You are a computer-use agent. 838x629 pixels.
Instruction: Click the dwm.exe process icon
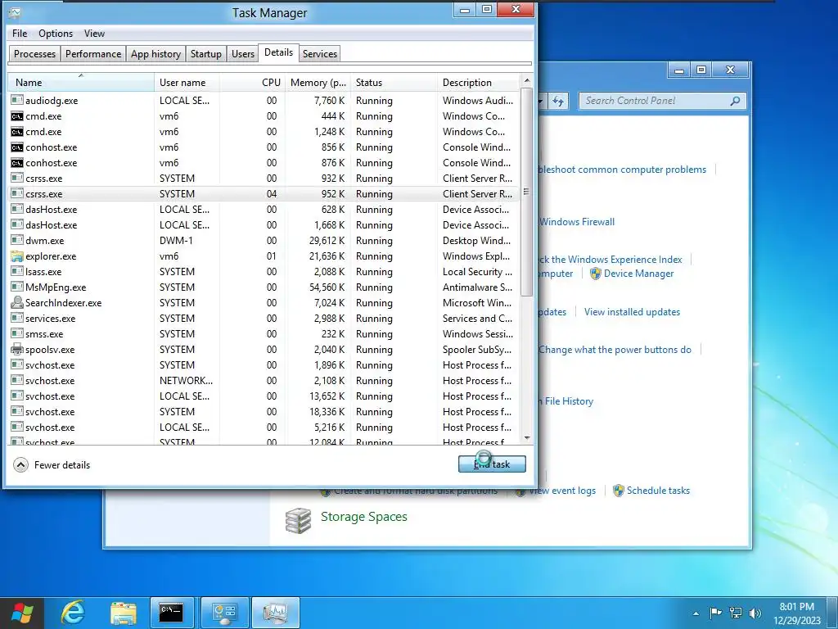[17, 240]
